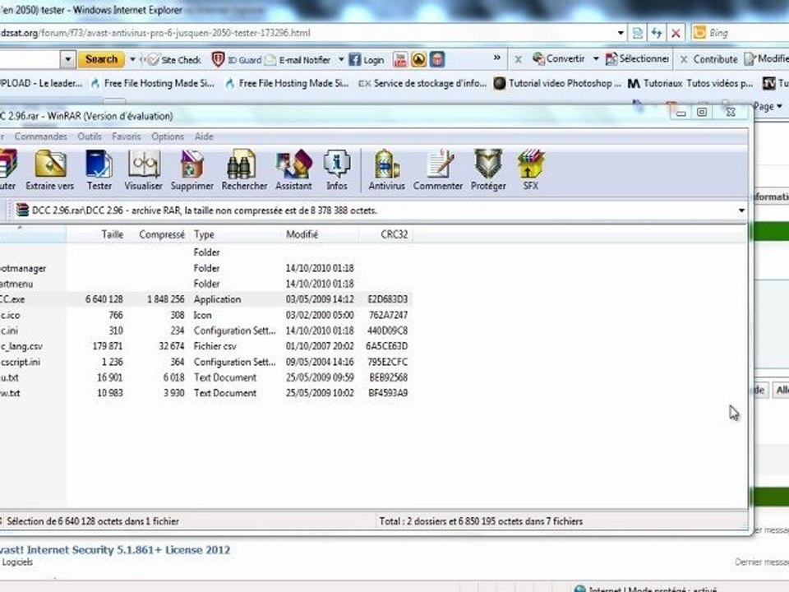This screenshot has width=789, height=592.
Task: Expand the WinRAR path bar dropdown
Action: pyautogui.click(x=741, y=210)
